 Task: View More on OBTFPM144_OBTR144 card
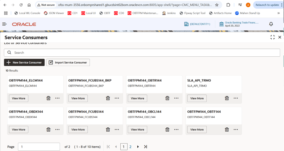(x=138, y=98)
